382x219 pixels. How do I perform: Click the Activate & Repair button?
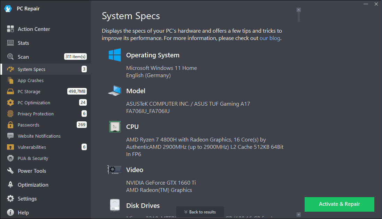339,204
